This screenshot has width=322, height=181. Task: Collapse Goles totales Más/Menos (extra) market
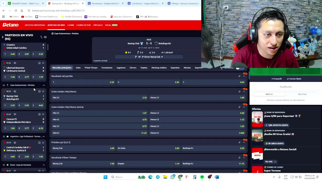pyautogui.click(x=244, y=107)
